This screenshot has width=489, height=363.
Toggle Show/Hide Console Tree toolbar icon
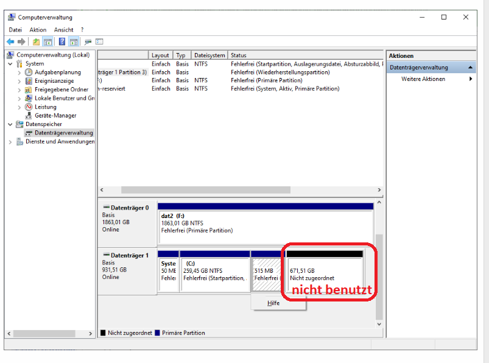pos(47,41)
